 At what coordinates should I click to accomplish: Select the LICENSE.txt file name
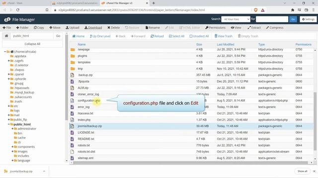pyautogui.click(x=86, y=133)
